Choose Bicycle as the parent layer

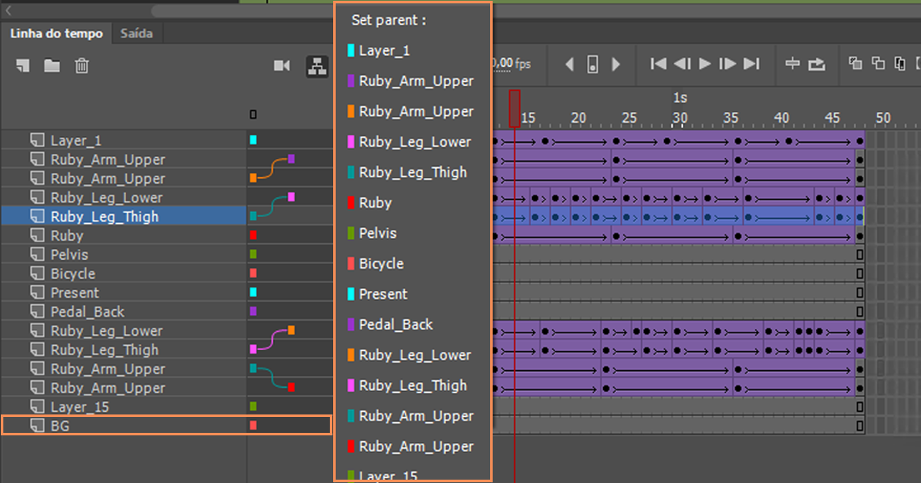[382, 264]
